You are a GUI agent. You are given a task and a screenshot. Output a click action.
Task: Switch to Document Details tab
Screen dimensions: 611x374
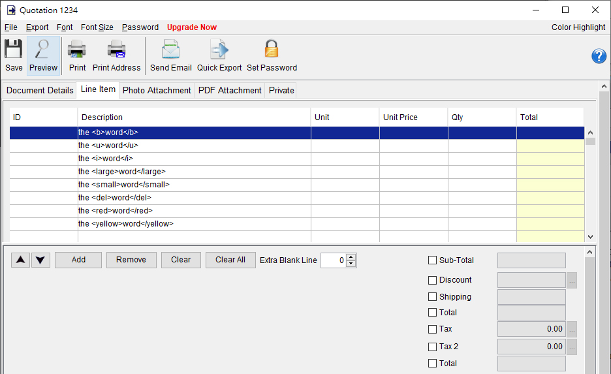pos(40,90)
